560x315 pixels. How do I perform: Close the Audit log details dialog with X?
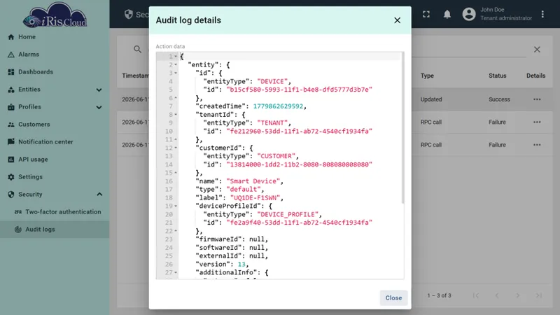397,20
